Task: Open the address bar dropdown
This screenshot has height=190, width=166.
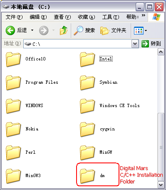Action: pyautogui.click(x=135, y=44)
